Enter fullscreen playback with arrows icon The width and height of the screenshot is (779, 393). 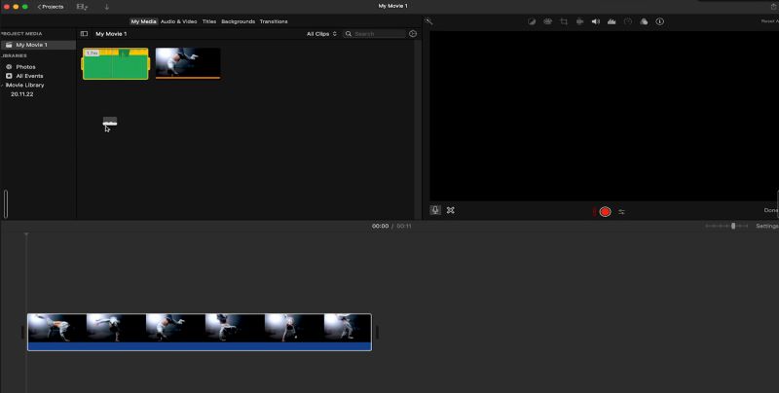(x=451, y=210)
